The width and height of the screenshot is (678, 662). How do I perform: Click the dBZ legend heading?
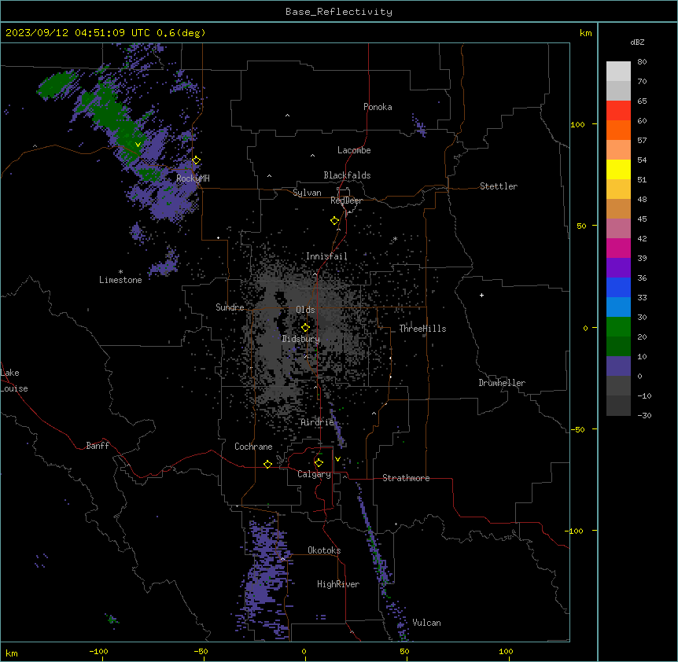[637, 42]
